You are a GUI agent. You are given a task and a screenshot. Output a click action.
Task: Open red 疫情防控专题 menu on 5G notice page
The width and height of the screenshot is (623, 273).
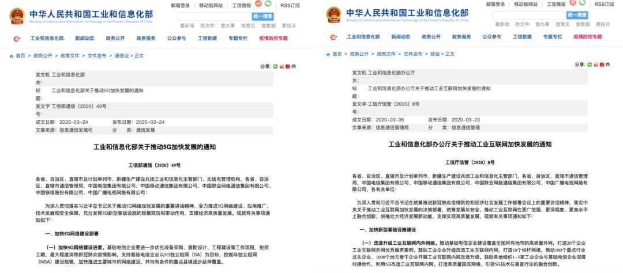273,39
